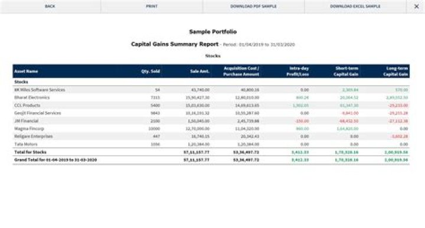Click the Intra-day Profit/Loss column header
The width and height of the screenshot is (425, 228).
click(297, 71)
